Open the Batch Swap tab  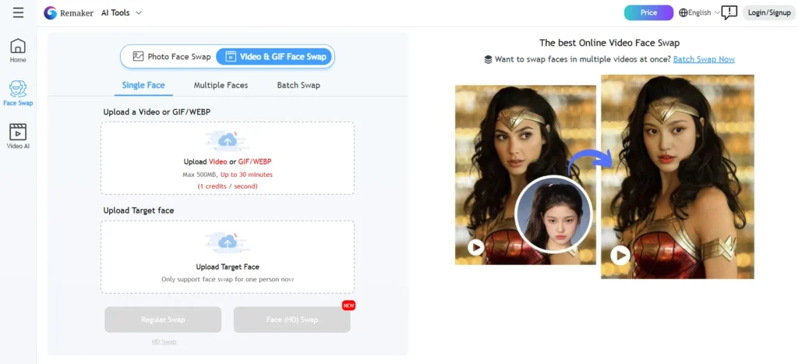tap(298, 85)
